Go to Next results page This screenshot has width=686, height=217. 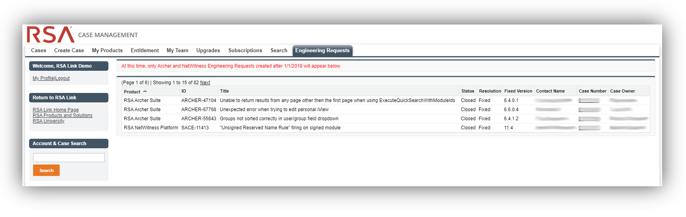coord(205,83)
